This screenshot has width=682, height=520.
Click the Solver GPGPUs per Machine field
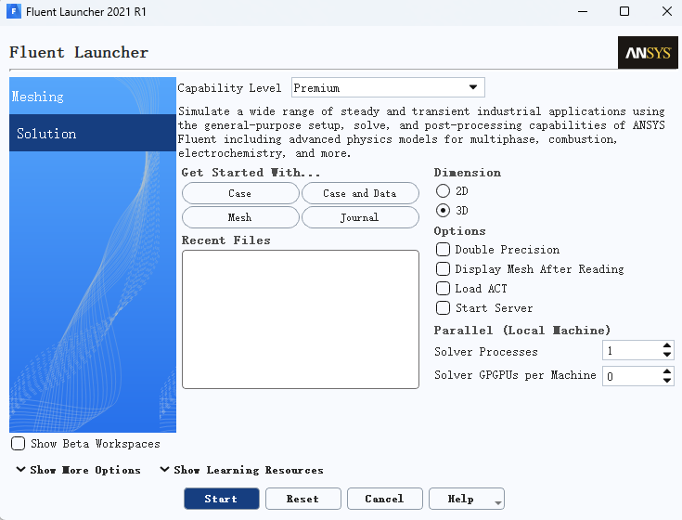(x=632, y=376)
